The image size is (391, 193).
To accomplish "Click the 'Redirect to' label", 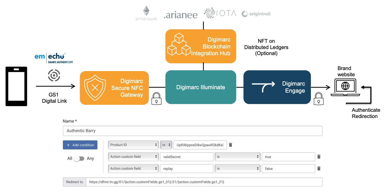I will point(75,182).
